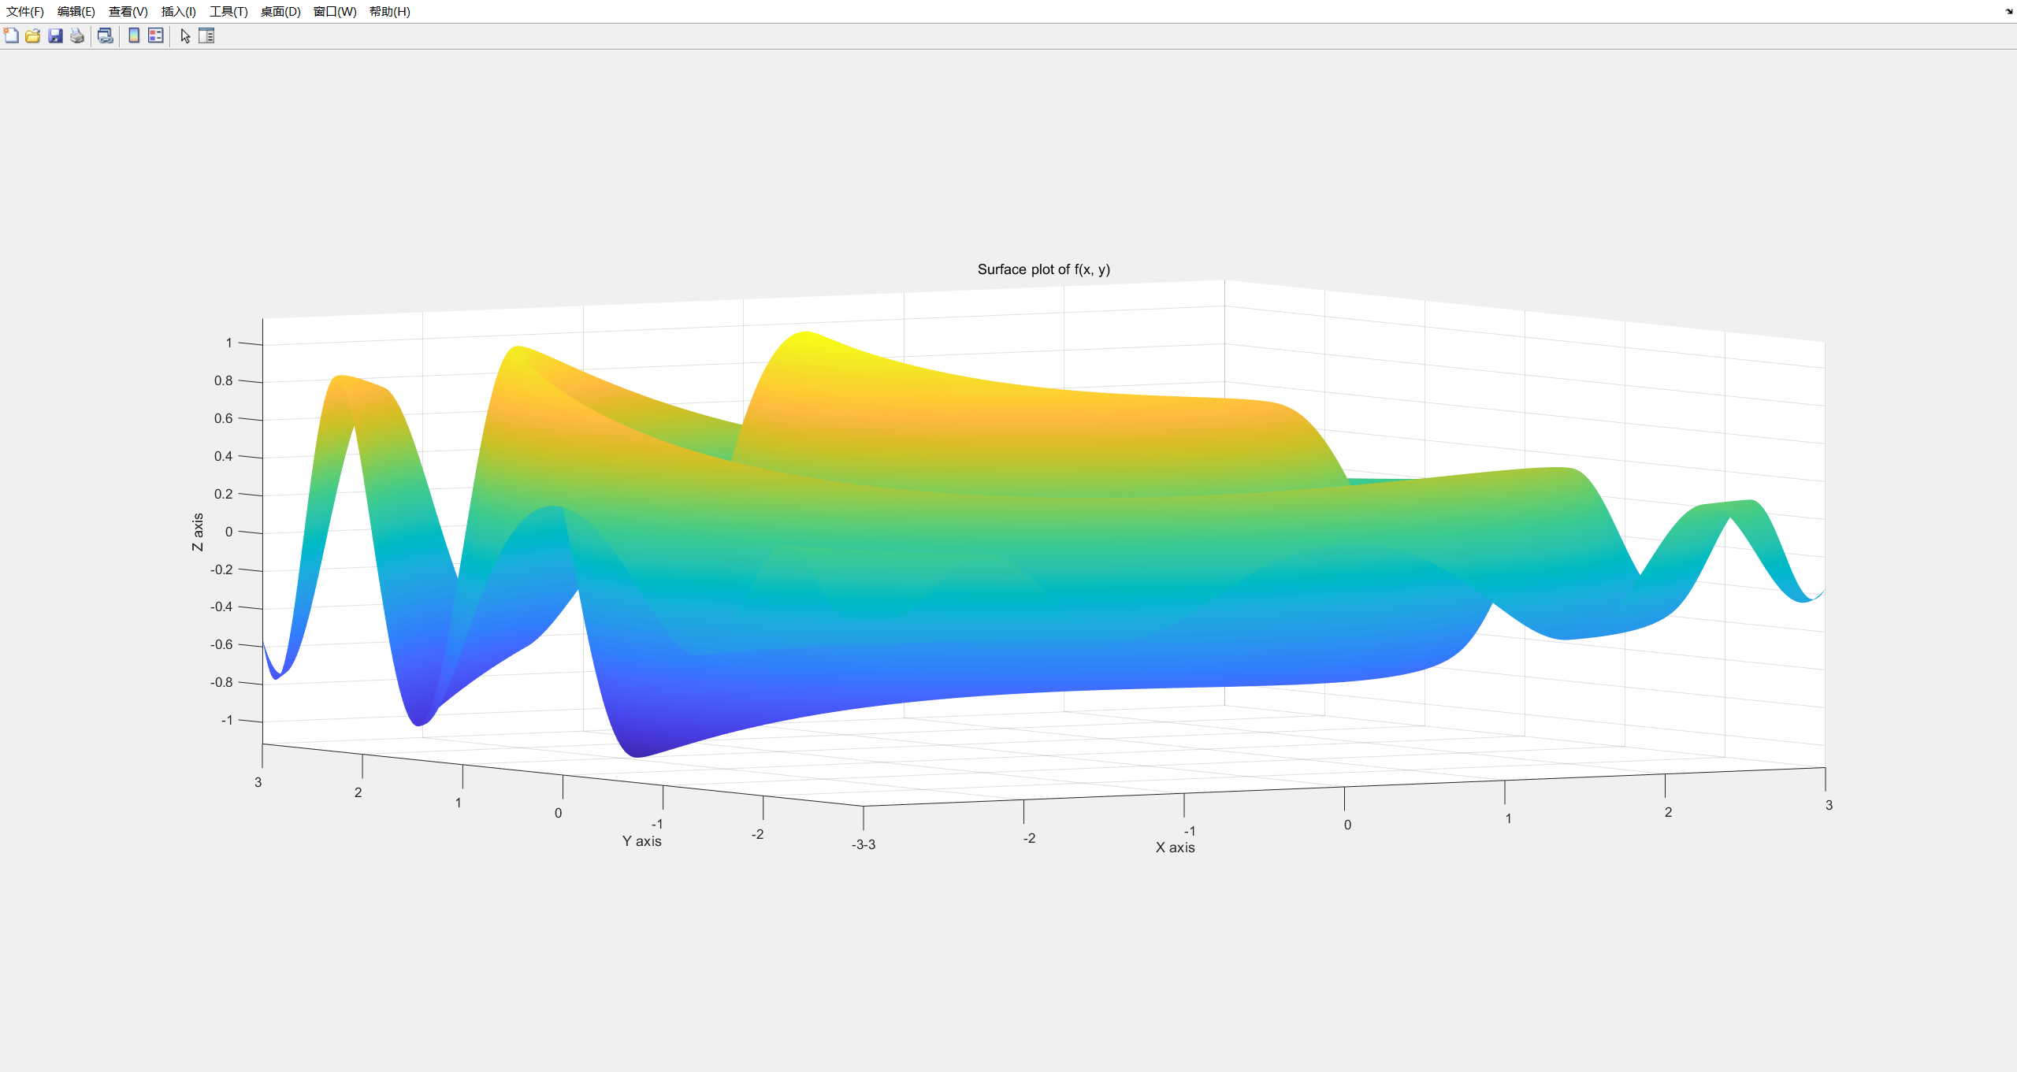Open the 桌面(D) menu

(x=280, y=11)
